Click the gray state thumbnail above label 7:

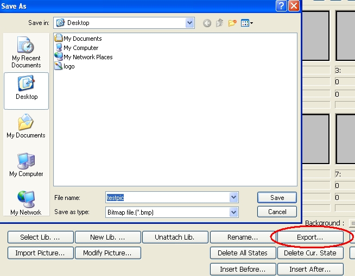(345, 139)
